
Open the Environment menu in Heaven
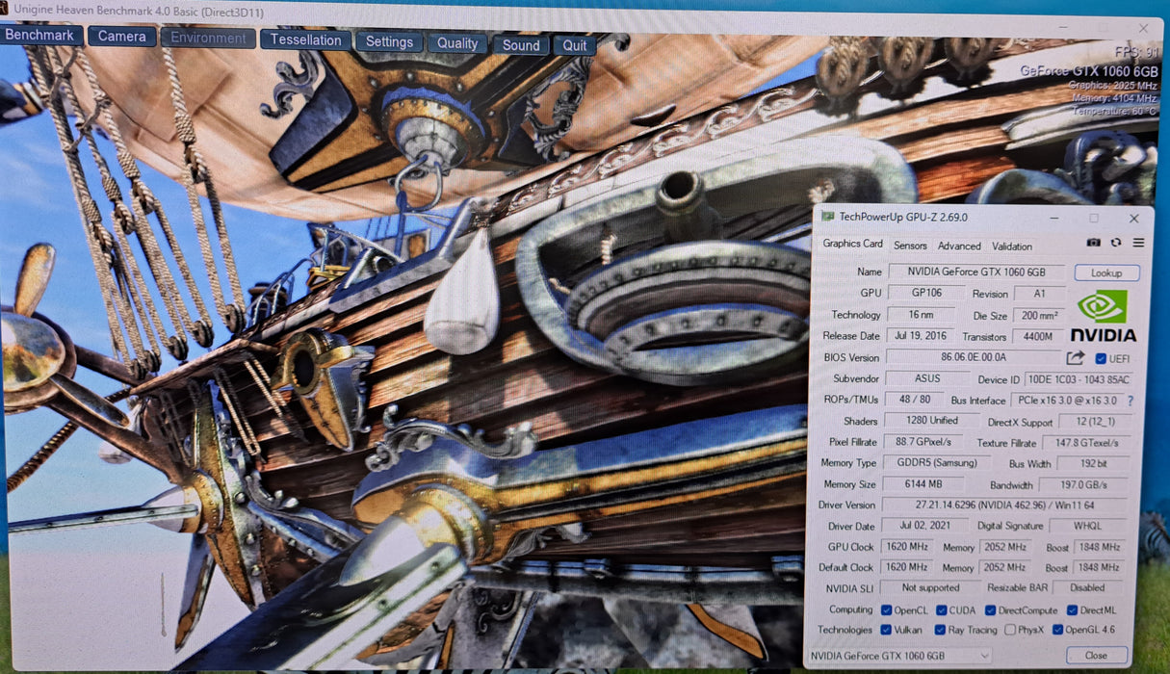coord(208,39)
